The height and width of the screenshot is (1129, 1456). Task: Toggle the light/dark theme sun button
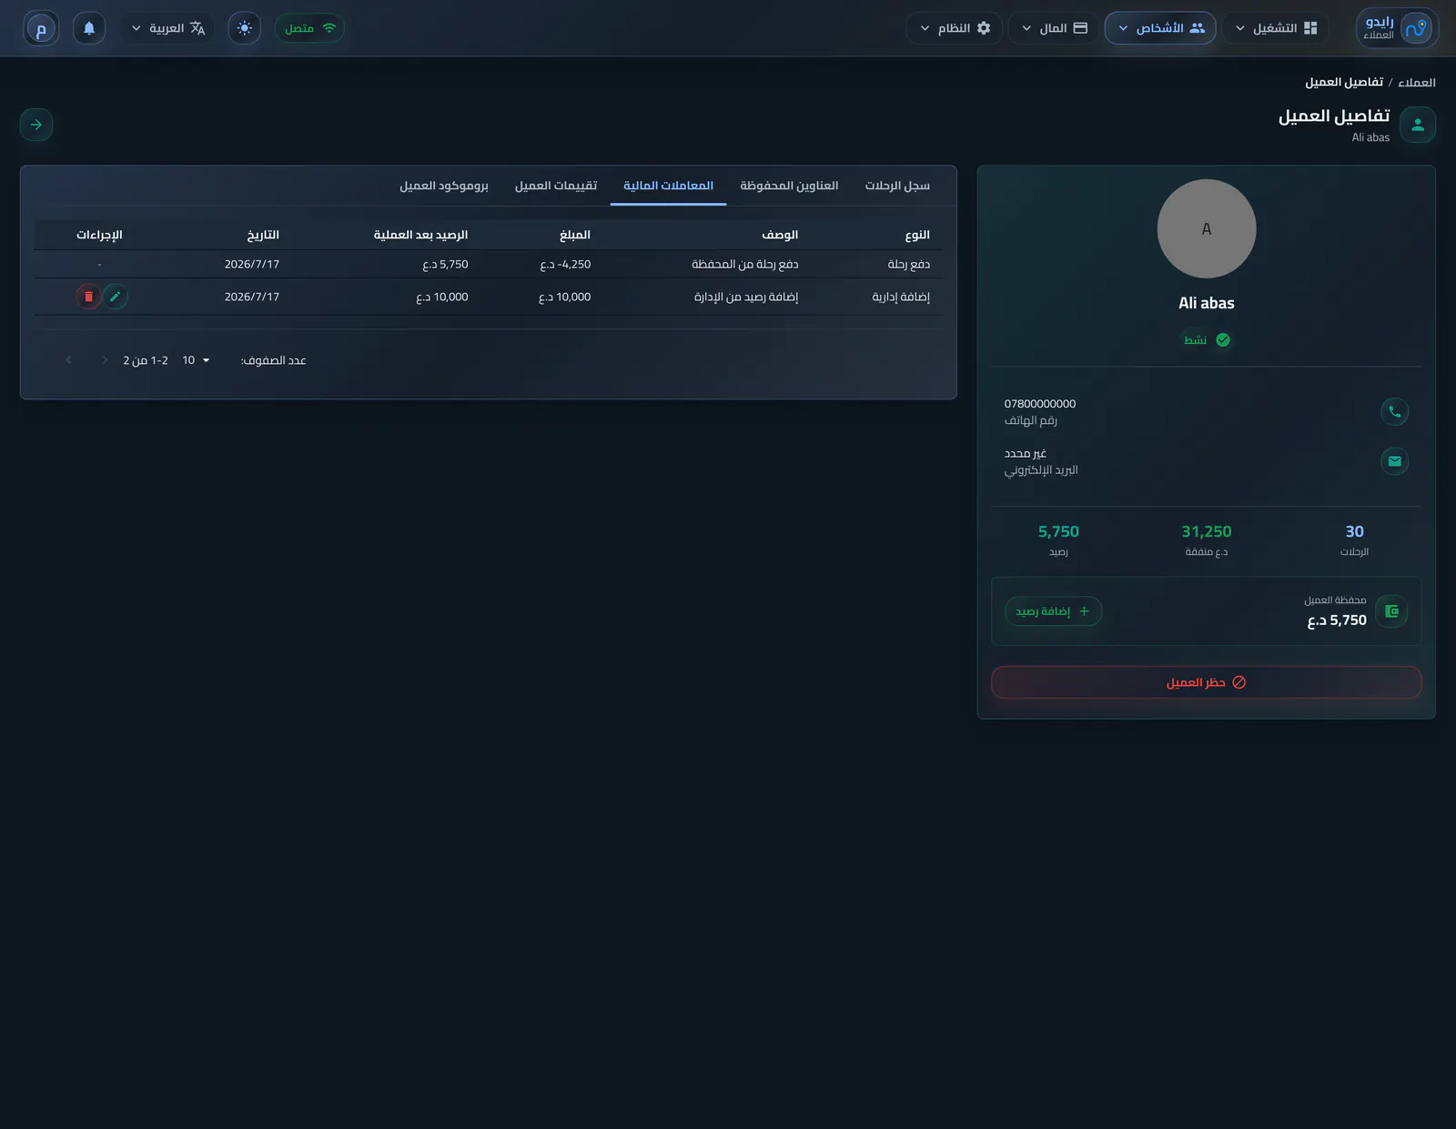click(x=244, y=28)
